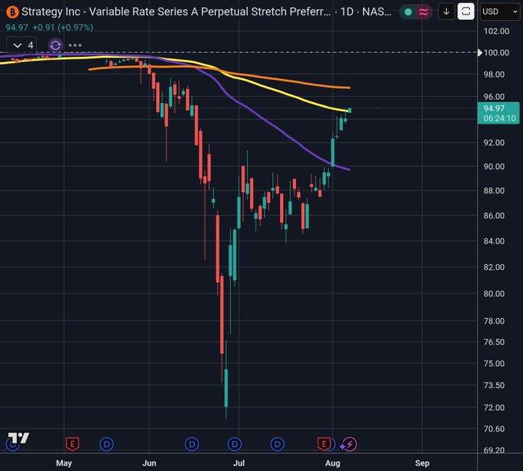Click the 78.00 price scale label
Image resolution: width=523 pixels, height=471 pixels.
coord(494,321)
